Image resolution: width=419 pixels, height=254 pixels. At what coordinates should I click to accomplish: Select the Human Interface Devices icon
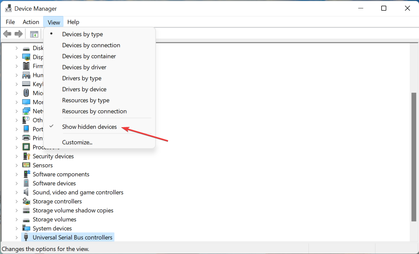pyautogui.click(x=26, y=75)
